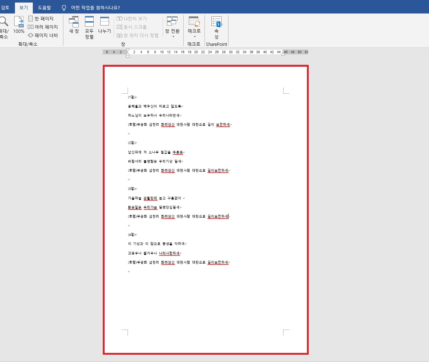429x362 pixels.
Task: Click the '(2절)' heading text
Action: [132, 143]
